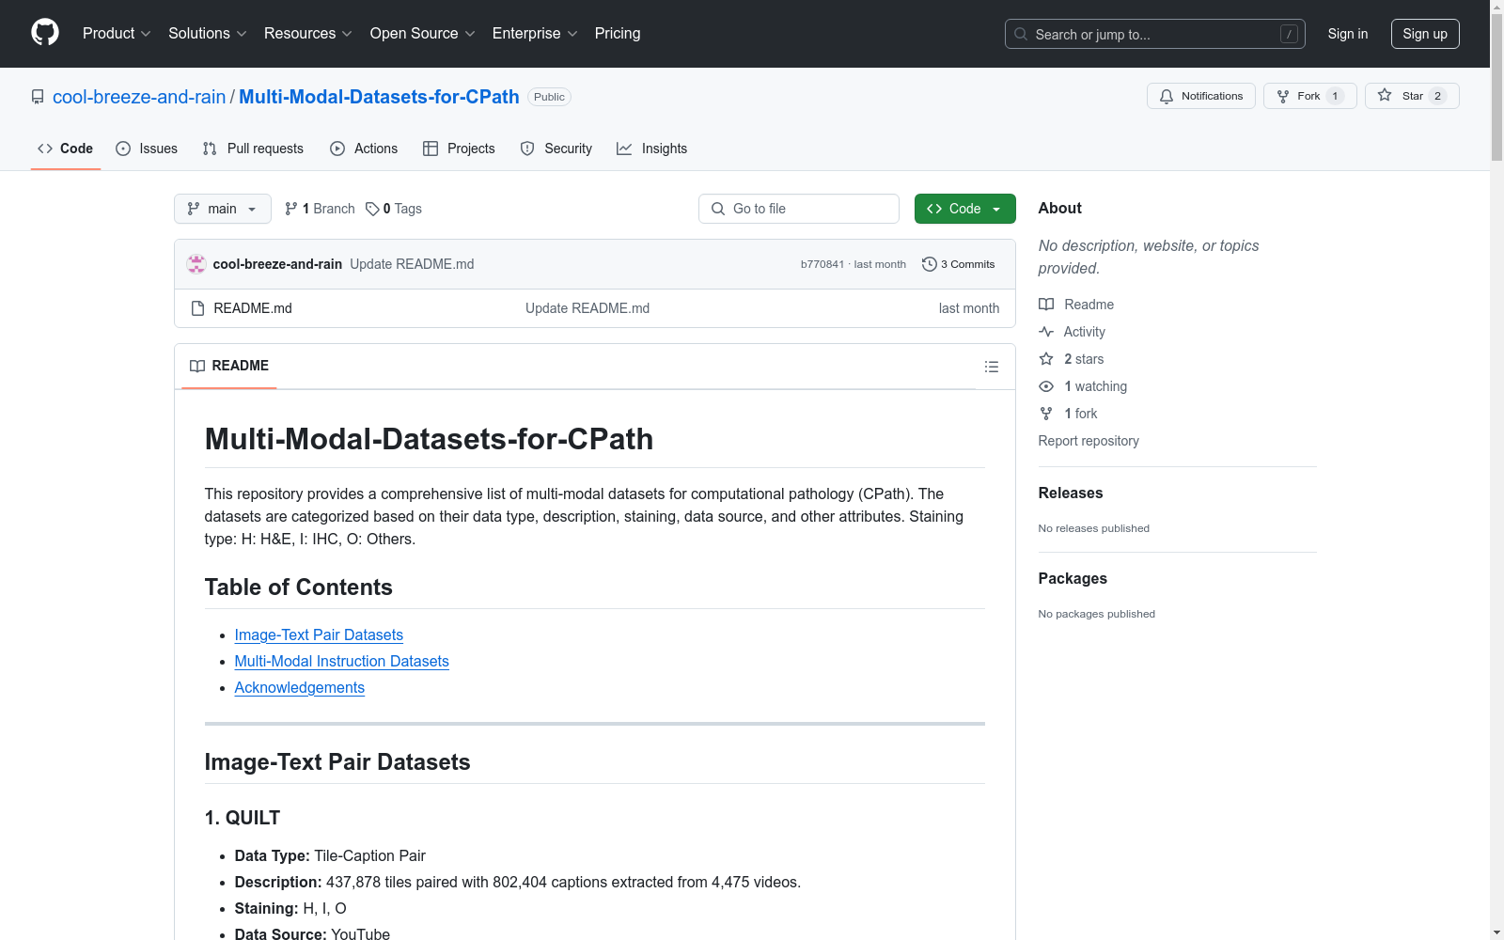1504x940 pixels.
Task: Switch to the Issues tab
Action: click(147, 149)
